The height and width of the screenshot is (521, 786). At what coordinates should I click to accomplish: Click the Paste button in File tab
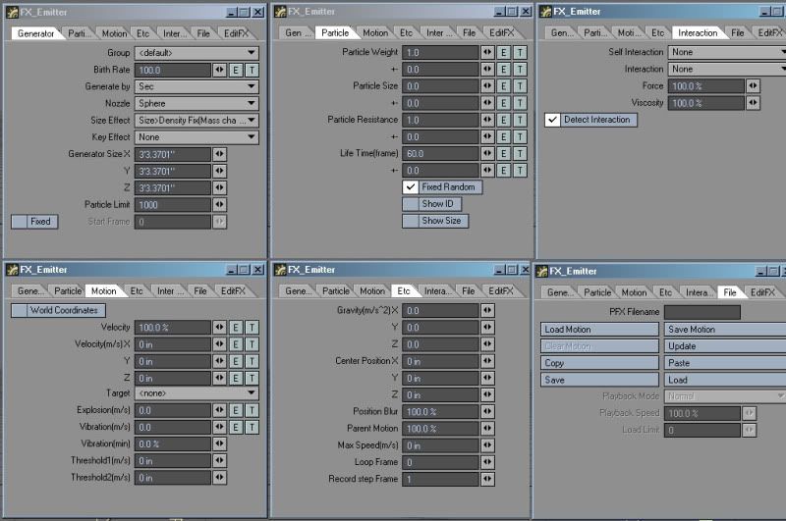pyautogui.click(x=725, y=363)
